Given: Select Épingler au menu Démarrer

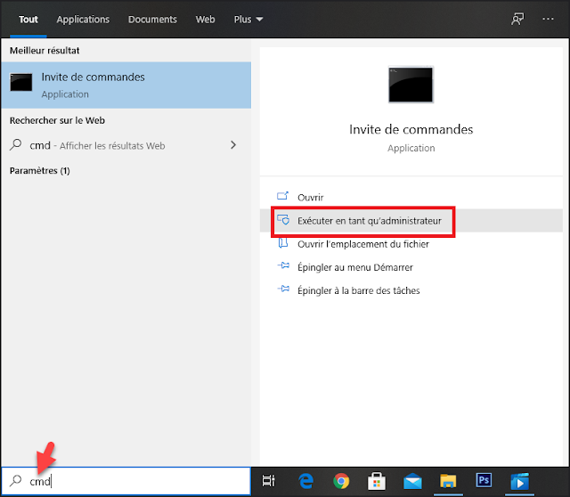Looking at the screenshot, I should click(354, 266).
